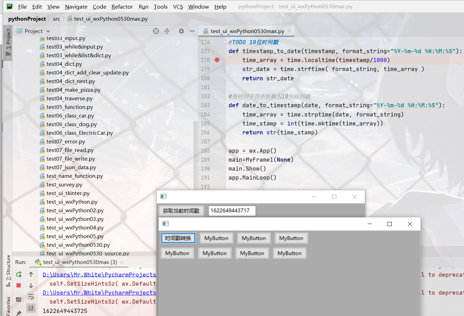The height and width of the screenshot is (316, 464).
Task: Click the 获取当前时间戳 button
Action: (181, 211)
